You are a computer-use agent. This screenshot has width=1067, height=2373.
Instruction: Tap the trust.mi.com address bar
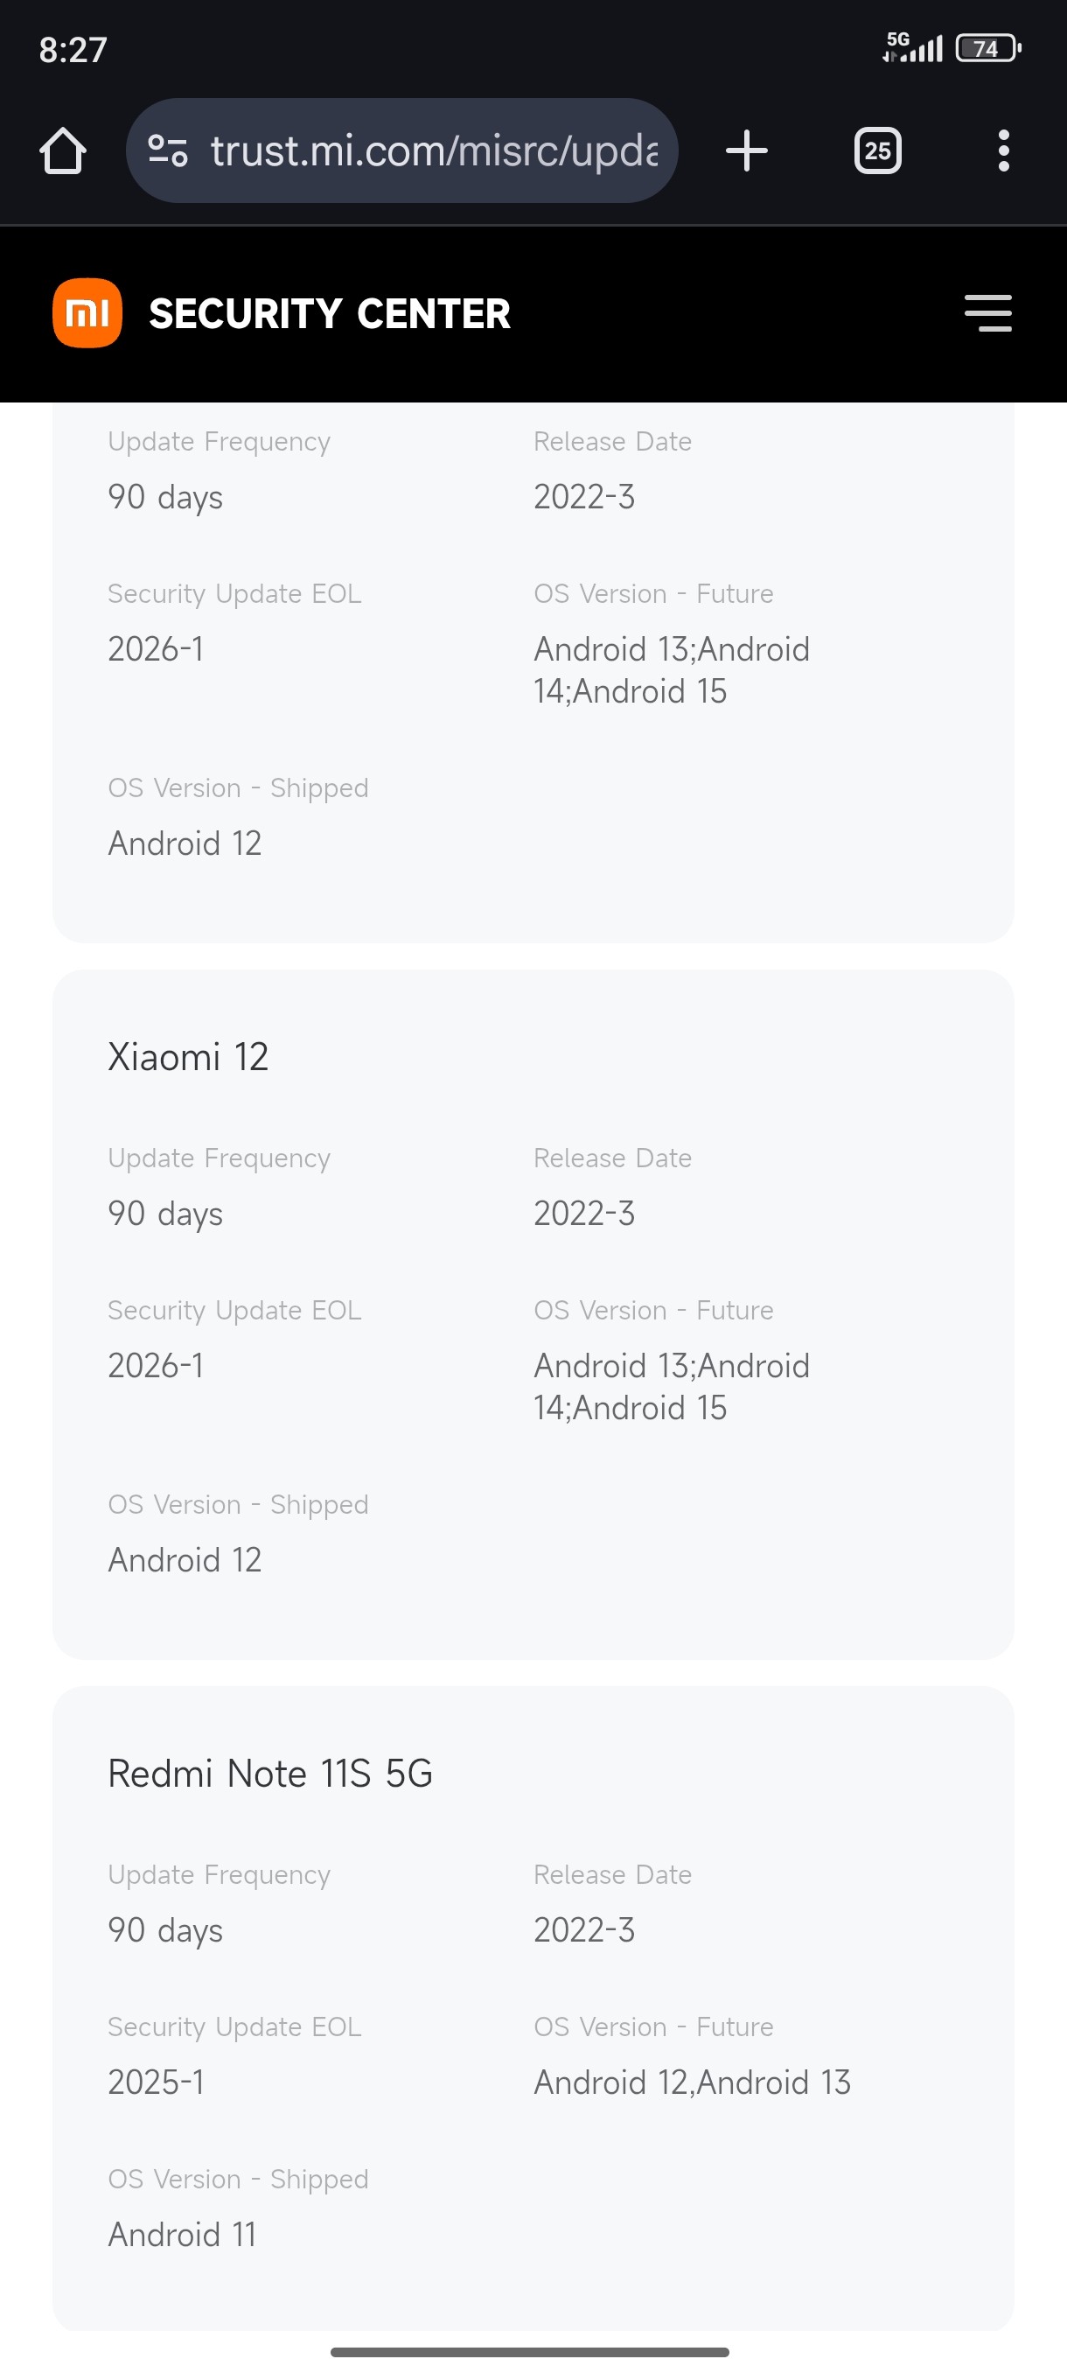pyautogui.click(x=433, y=151)
